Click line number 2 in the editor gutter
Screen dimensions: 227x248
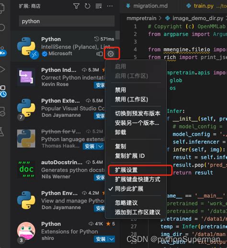tap(135, 34)
